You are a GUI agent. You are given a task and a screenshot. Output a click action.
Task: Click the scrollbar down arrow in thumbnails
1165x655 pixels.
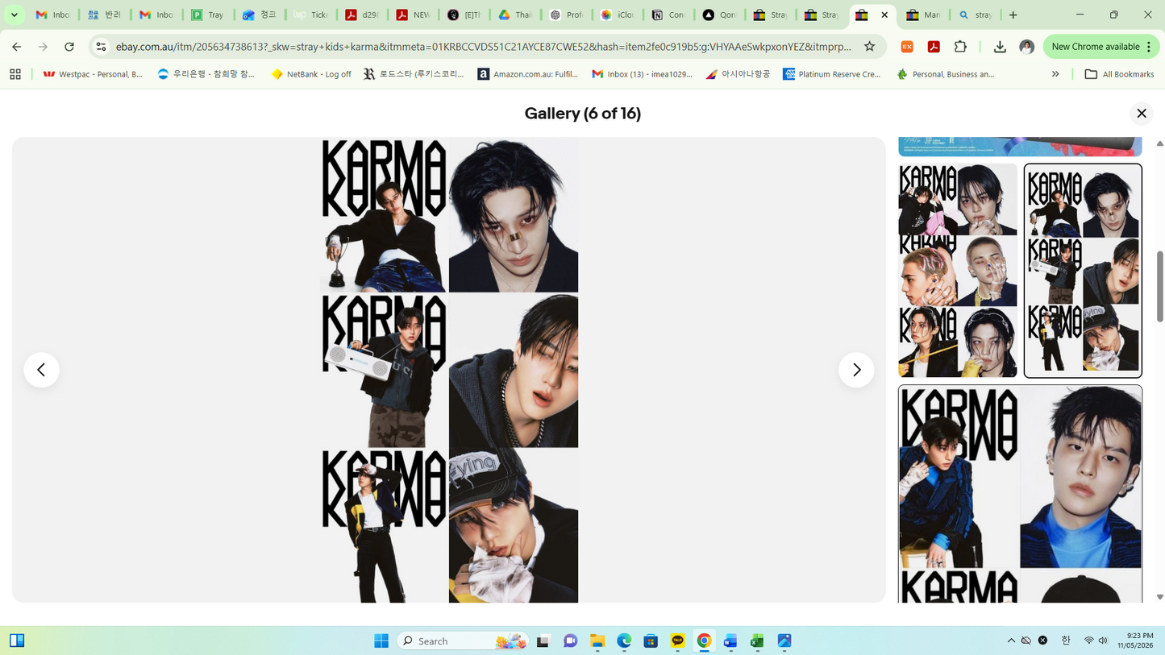click(x=1160, y=597)
